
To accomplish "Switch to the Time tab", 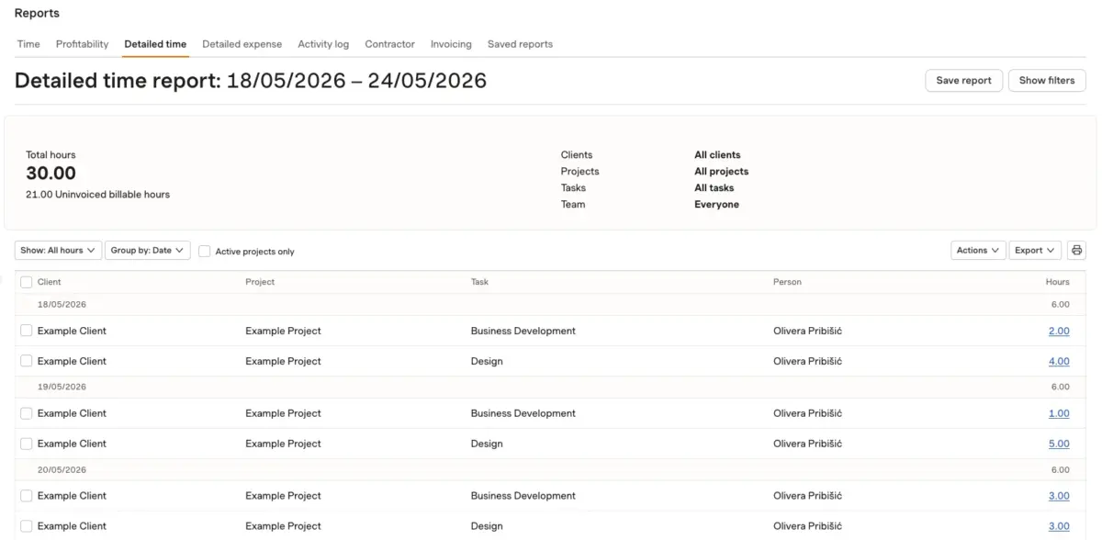I will pyautogui.click(x=28, y=44).
